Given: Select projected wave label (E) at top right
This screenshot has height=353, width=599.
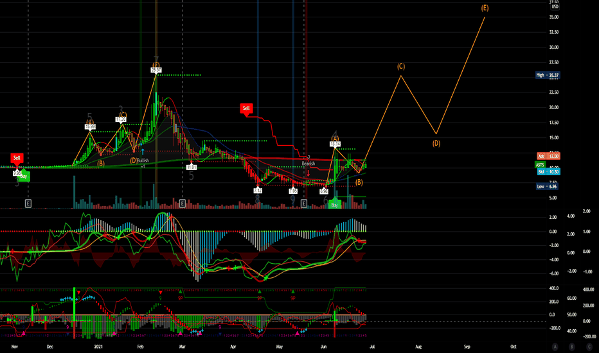Looking at the screenshot, I should click(x=485, y=8).
